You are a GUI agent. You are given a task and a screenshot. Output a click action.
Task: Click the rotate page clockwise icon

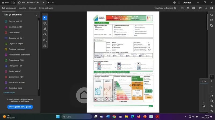212,96
